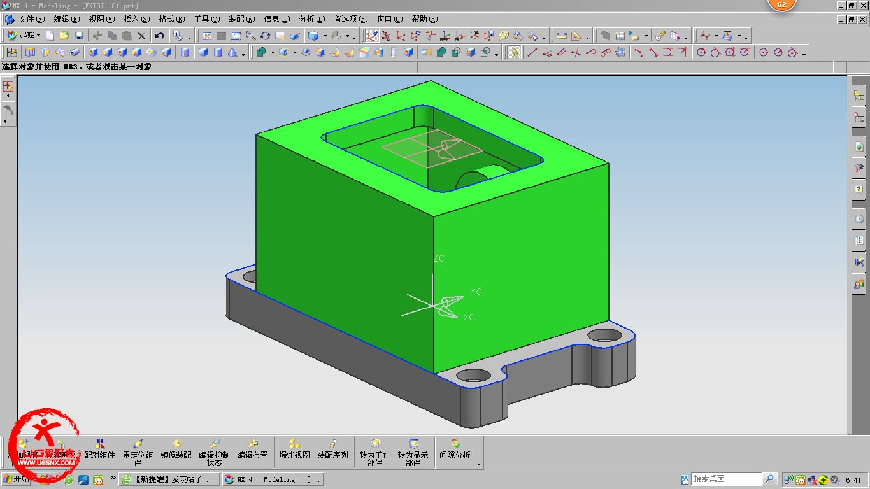Click the system tray clock 6:41
The height and width of the screenshot is (489, 870).
pyautogui.click(x=853, y=479)
